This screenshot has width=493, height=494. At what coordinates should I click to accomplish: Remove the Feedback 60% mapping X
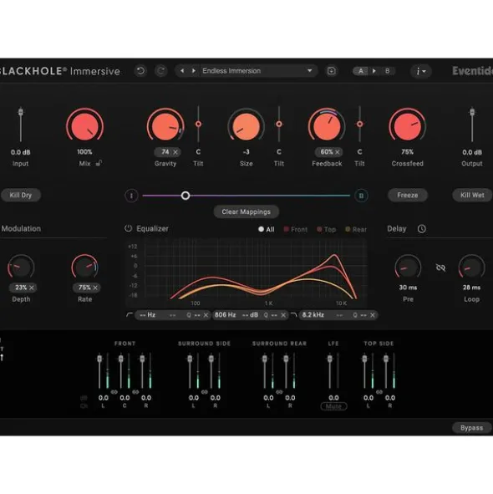[338, 152]
